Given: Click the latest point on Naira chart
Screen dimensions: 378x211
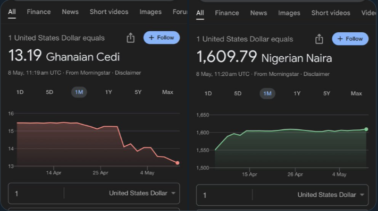Looking at the screenshot, I should 366,129.
